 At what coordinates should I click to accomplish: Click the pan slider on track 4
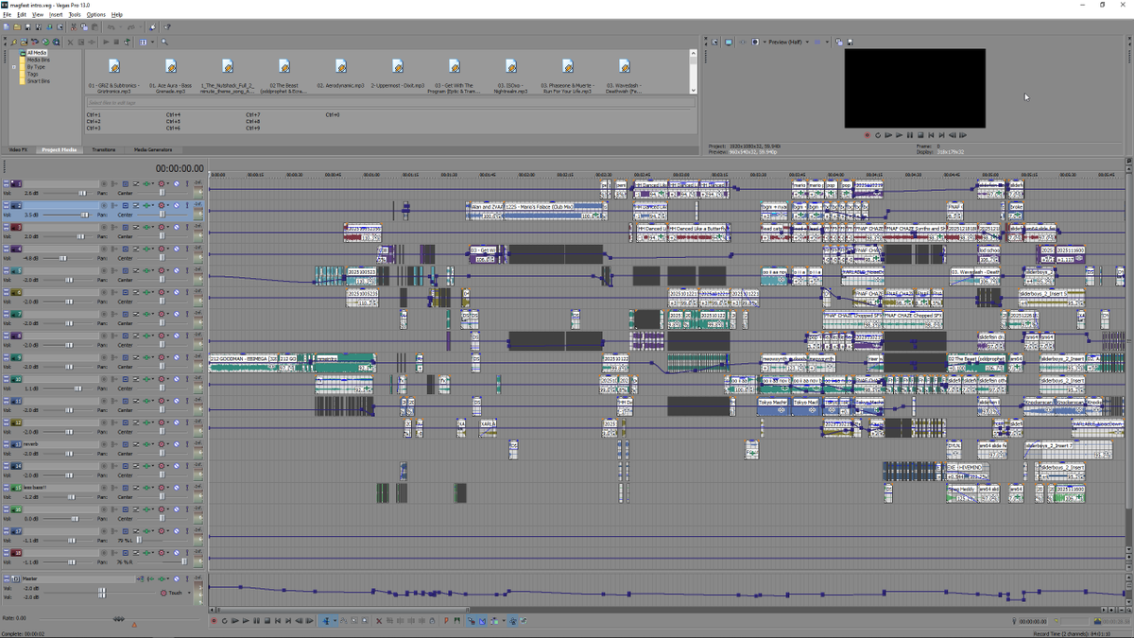click(163, 258)
